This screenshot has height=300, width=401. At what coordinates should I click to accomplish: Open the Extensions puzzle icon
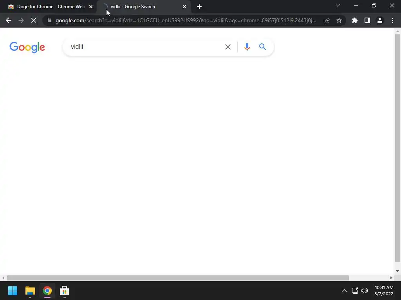click(x=354, y=20)
